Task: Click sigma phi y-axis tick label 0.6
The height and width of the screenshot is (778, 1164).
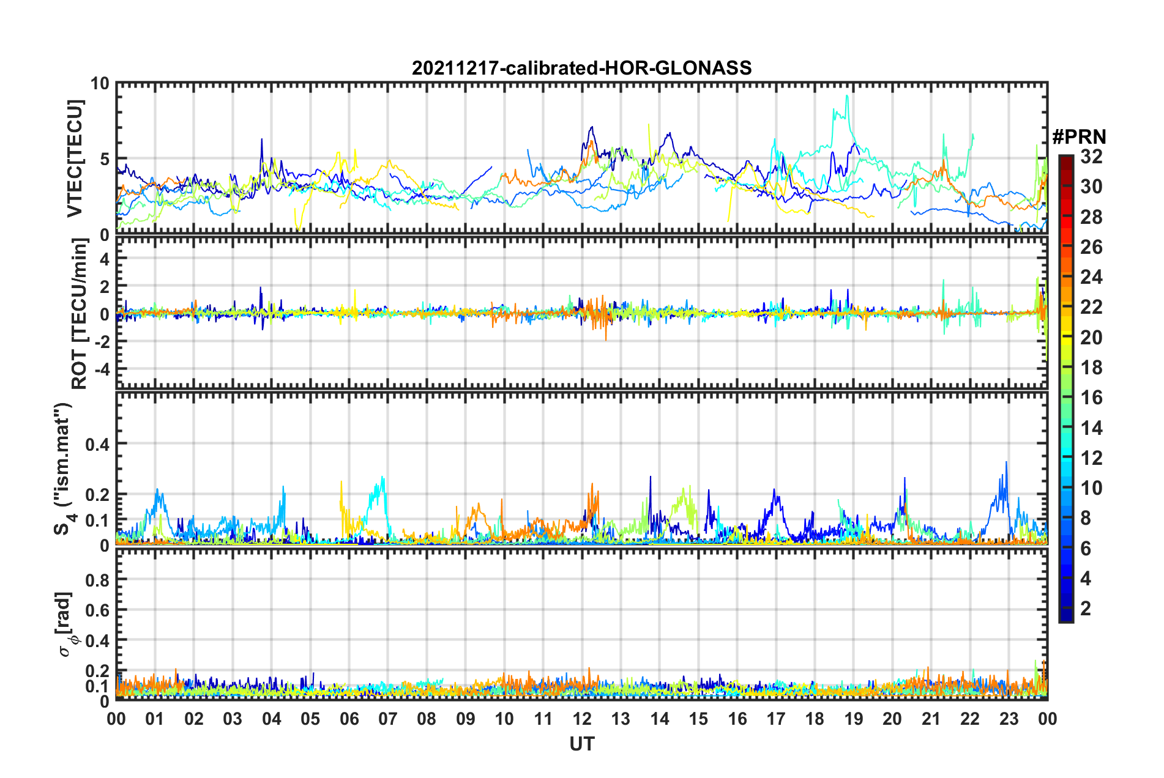Action: coord(98,610)
